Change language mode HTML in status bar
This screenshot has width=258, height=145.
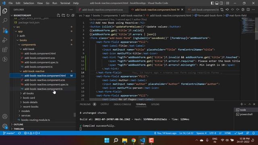(x=228, y=133)
